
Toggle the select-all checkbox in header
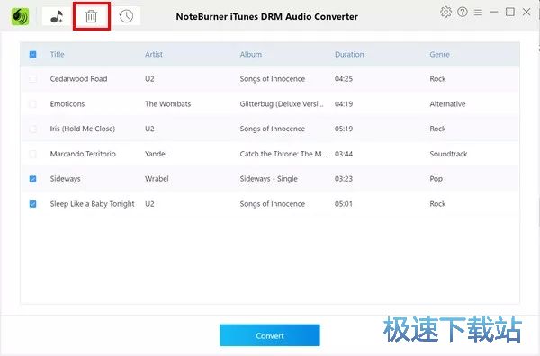(32, 54)
